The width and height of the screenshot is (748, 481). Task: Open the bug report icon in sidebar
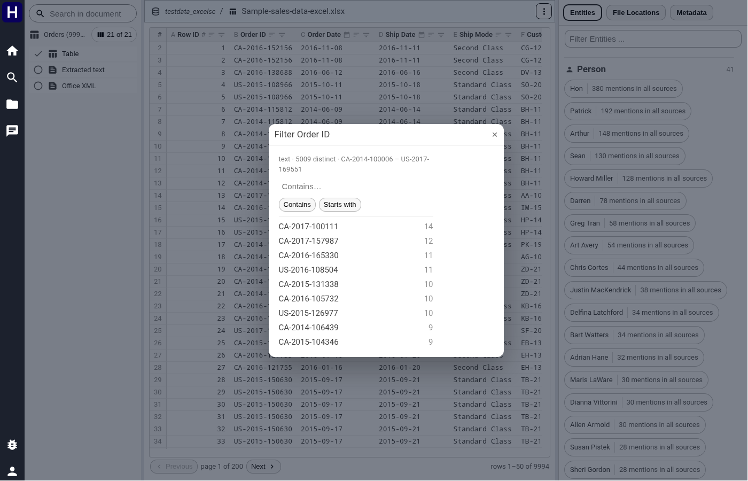point(12,445)
